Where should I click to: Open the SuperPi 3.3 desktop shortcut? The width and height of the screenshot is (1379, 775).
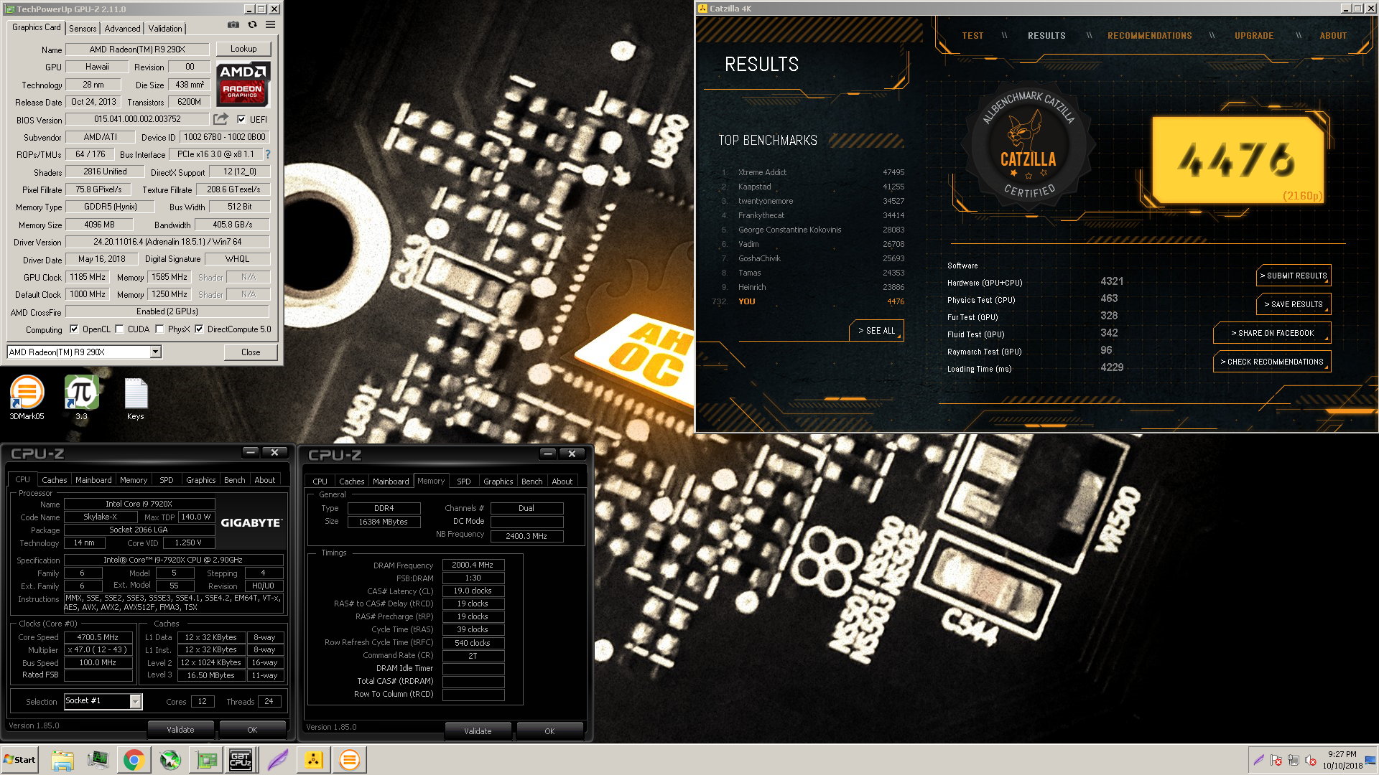tap(81, 398)
